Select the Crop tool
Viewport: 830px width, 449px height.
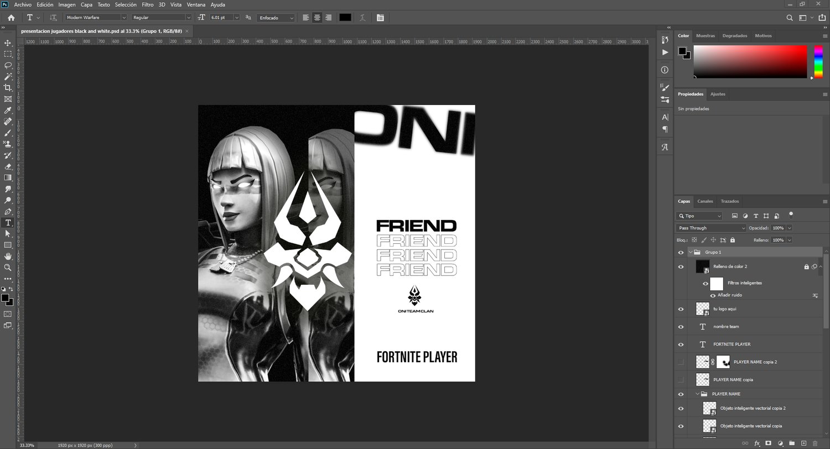[8, 87]
